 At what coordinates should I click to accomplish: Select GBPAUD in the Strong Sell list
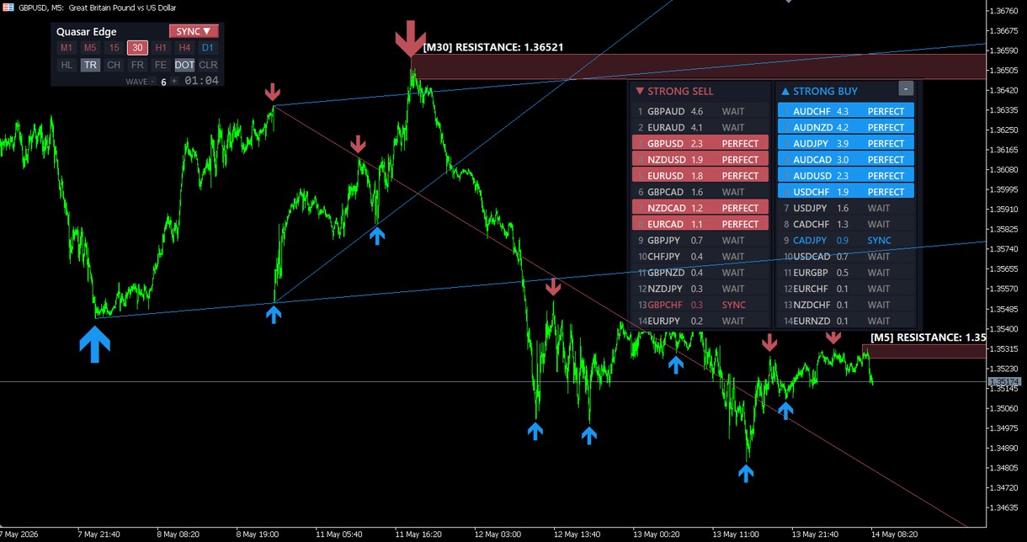700,111
